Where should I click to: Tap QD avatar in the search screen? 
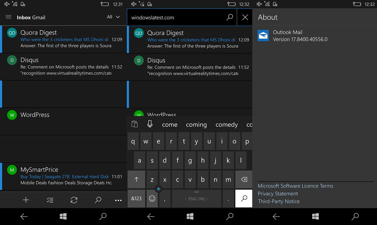tap(139, 33)
